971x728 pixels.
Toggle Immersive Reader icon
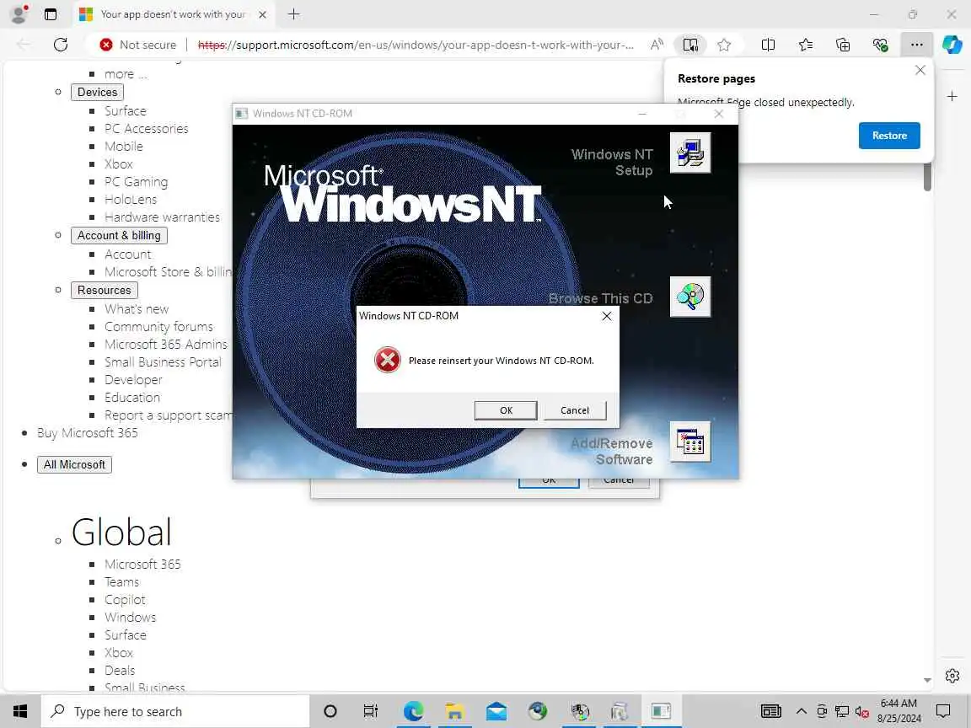click(689, 45)
